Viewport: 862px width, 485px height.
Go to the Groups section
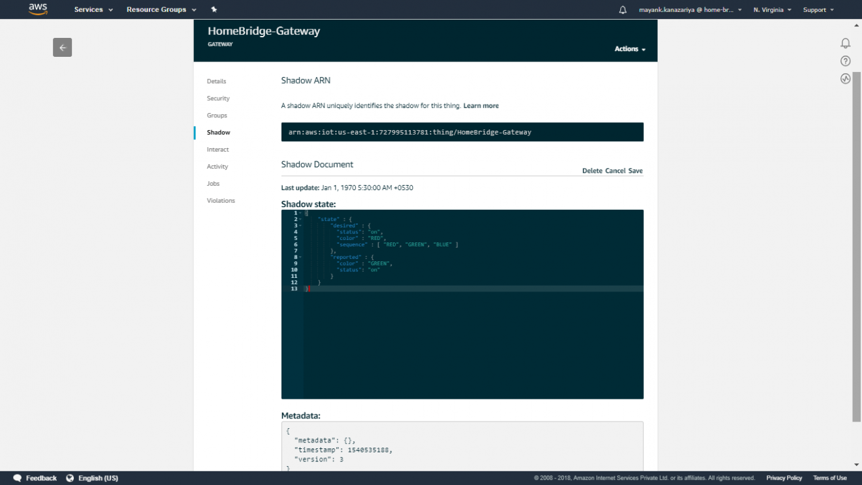(217, 115)
